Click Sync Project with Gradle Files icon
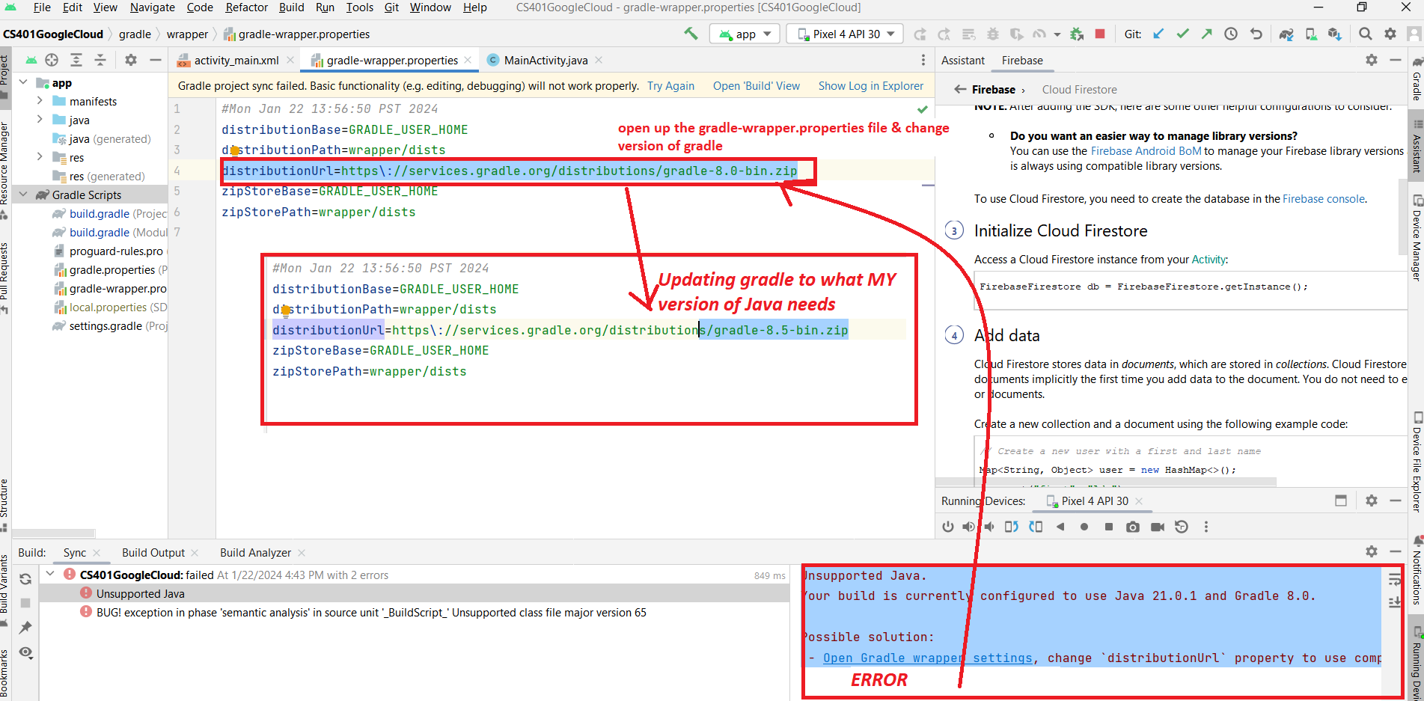Screen dimensions: 1424x701 (x=1286, y=34)
